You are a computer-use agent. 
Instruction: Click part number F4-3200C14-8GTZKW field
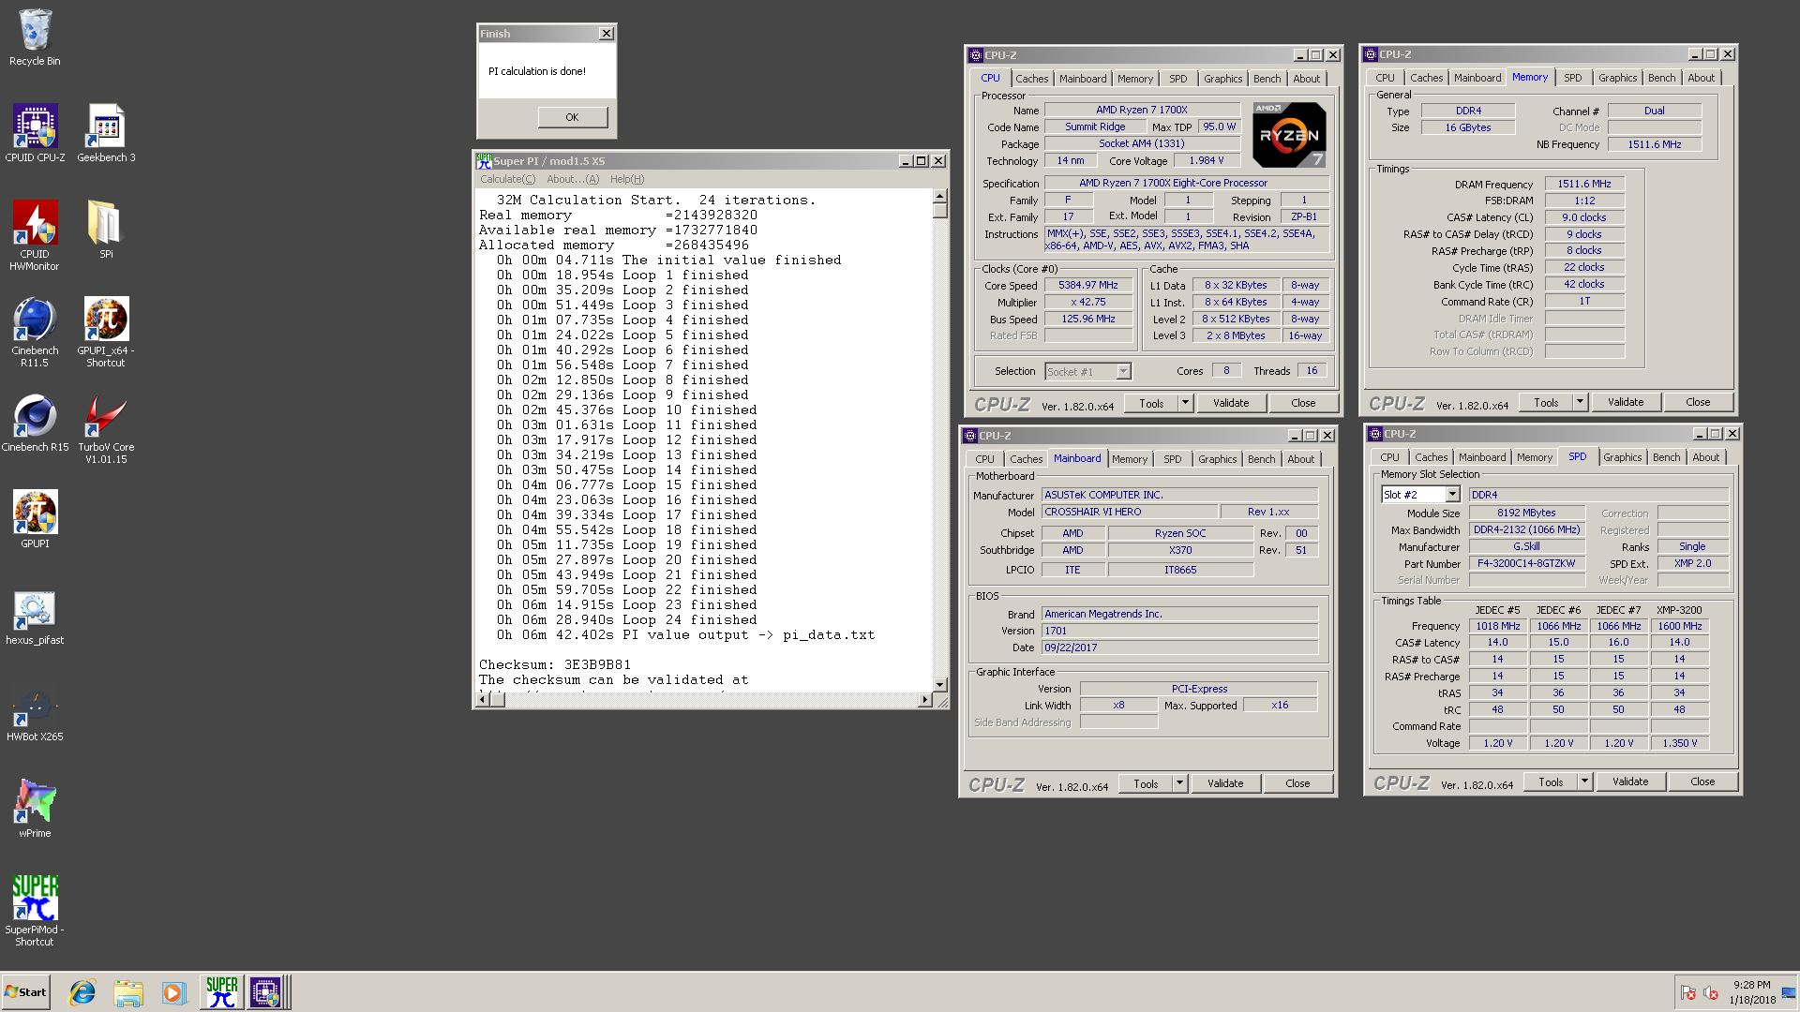coord(1526,564)
